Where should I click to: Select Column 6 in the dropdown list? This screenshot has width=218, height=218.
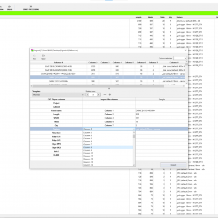[x=108, y=141]
